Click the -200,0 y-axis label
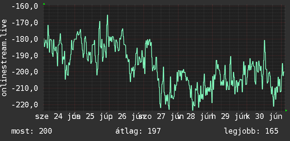This screenshot has height=141, width=290. [25, 72]
